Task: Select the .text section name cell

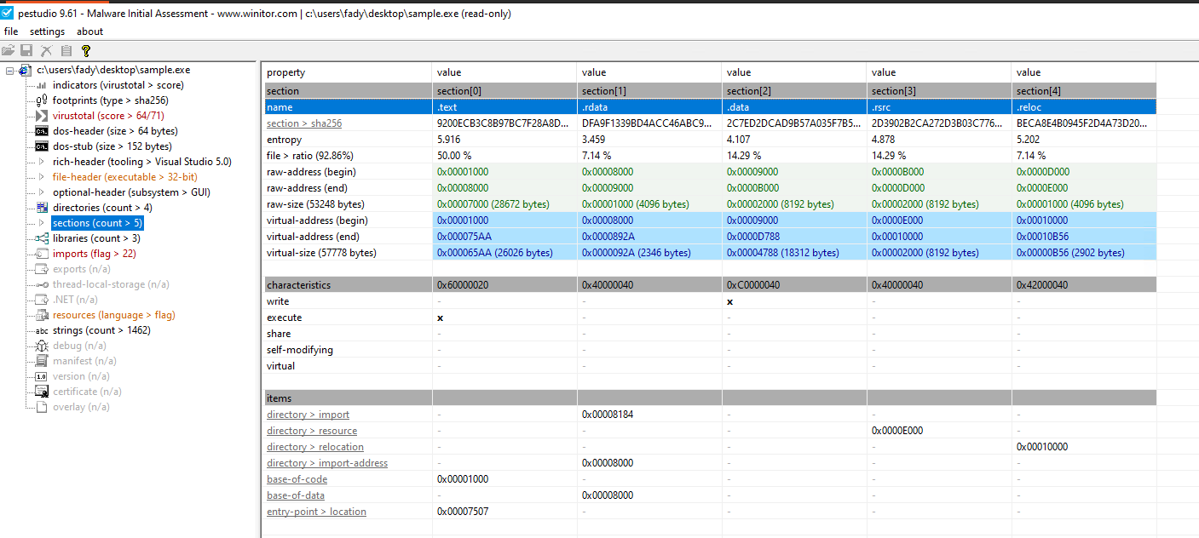Action: click(504, 107)
